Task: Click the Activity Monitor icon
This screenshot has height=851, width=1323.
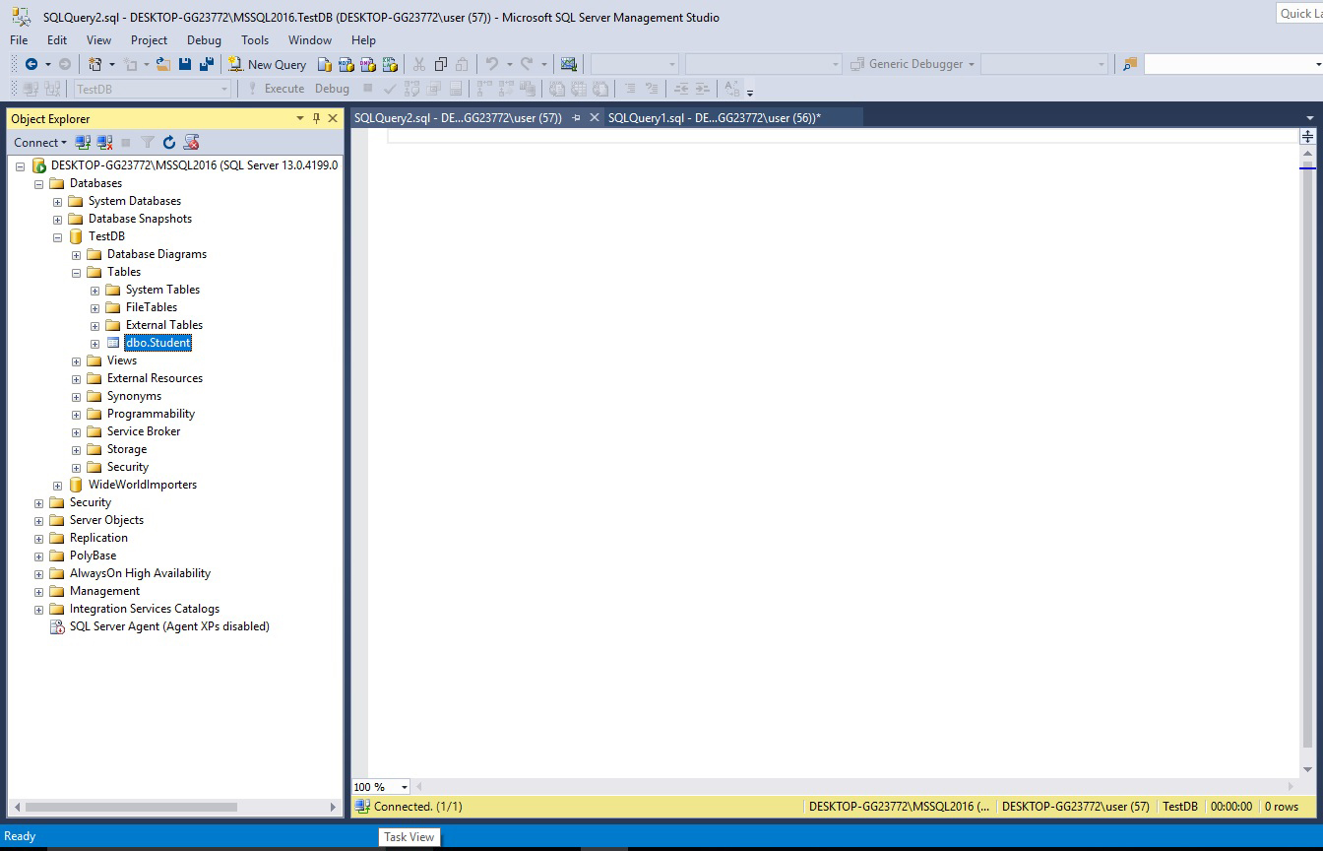Action: point(568,64)
